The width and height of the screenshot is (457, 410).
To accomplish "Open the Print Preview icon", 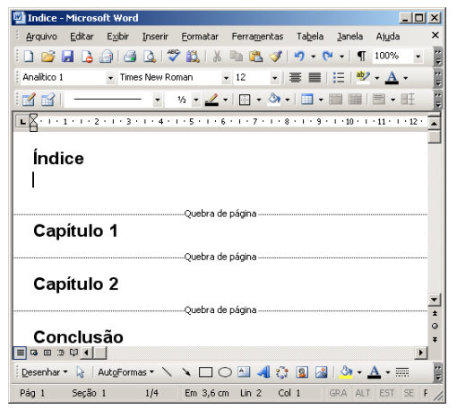I will (150, 56).
